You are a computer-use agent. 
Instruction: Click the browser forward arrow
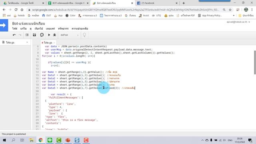10,10
